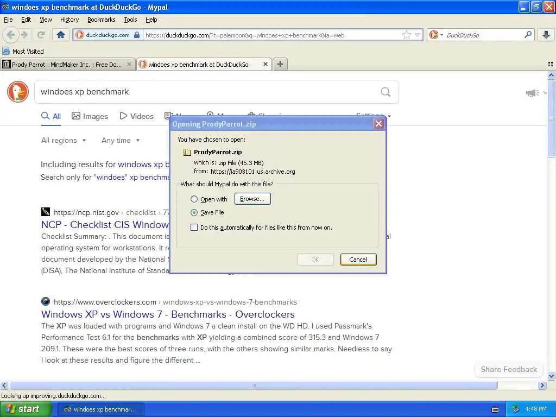The image size is (556, 417).
Task: Click OK in the download dialog
Action: pos(315,260)
